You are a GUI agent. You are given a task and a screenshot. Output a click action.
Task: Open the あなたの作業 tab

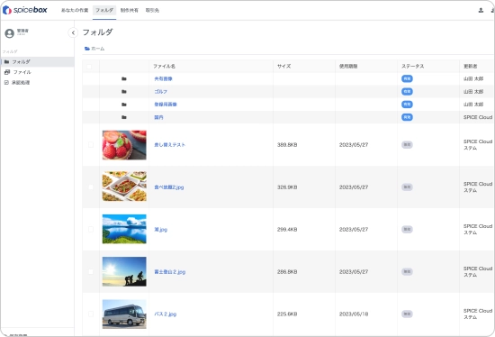click(75, 10)
